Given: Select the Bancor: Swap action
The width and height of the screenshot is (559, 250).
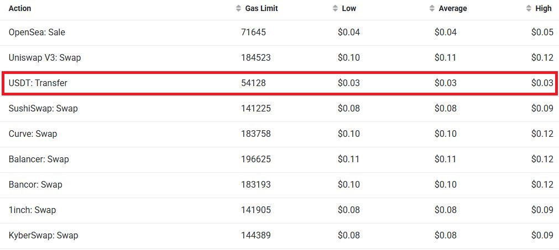Looking at the screenshot, I should pyautogui.click(x=35, y=185).
